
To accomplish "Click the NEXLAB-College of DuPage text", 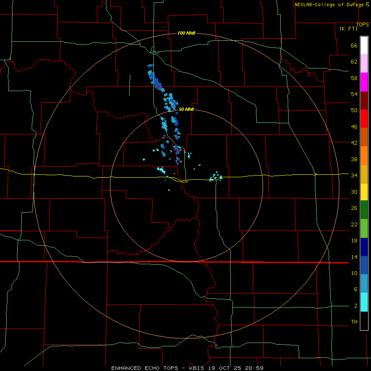I will tap(329, 5).
